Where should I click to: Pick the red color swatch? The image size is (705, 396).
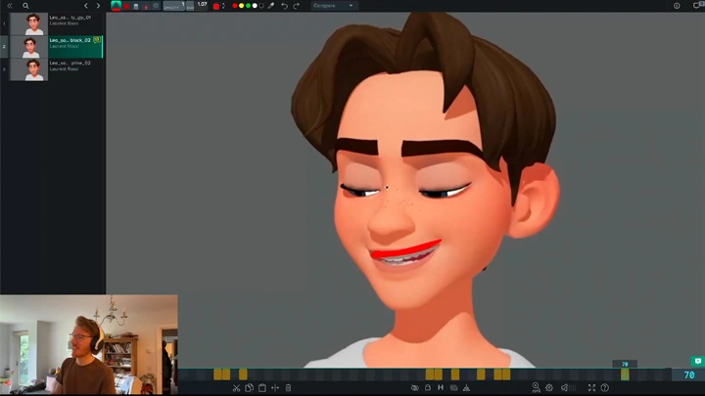click(235, 6)
